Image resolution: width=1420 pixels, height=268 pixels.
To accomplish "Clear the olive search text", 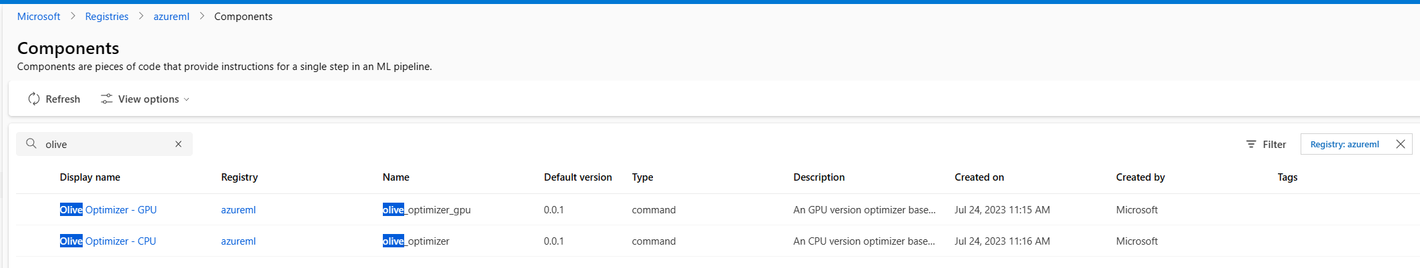I will coord(179,144).
